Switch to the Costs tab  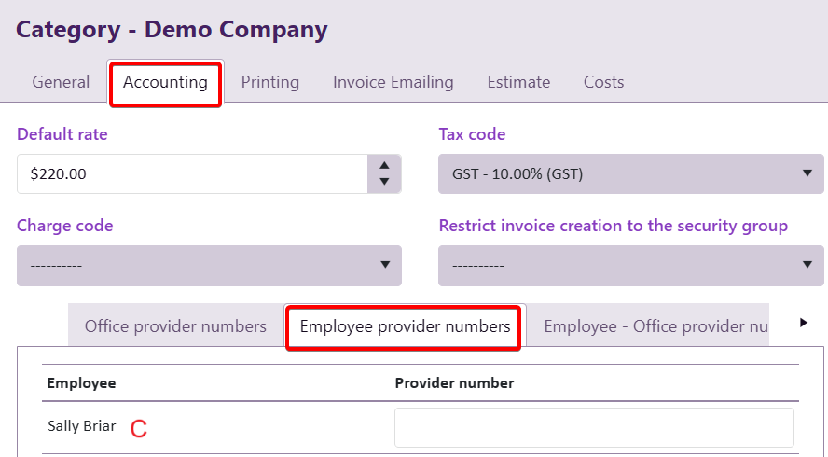click(603, 82)
